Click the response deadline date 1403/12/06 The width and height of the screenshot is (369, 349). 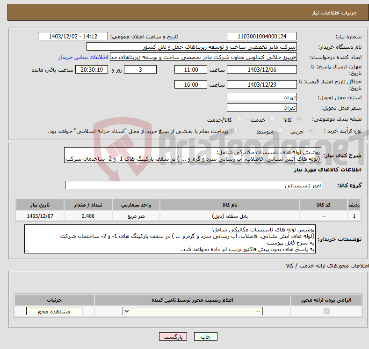click(x=262, y=69)
